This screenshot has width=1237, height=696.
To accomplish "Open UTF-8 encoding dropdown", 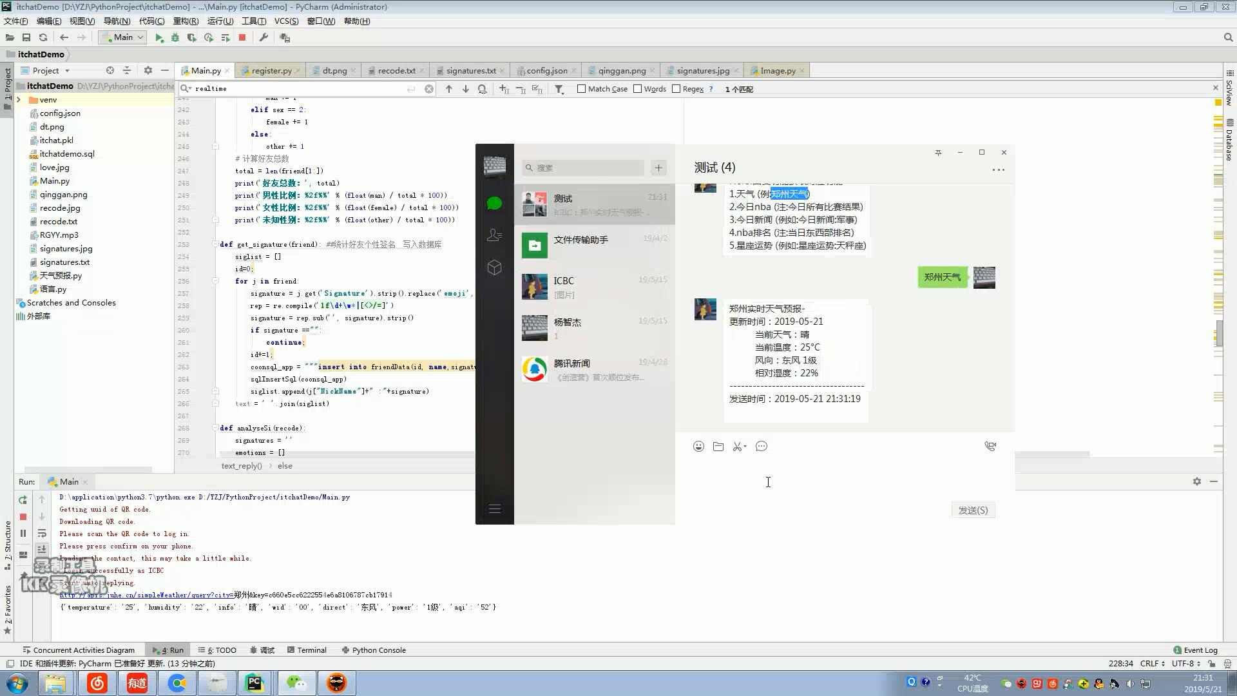I will (1186, 663).
